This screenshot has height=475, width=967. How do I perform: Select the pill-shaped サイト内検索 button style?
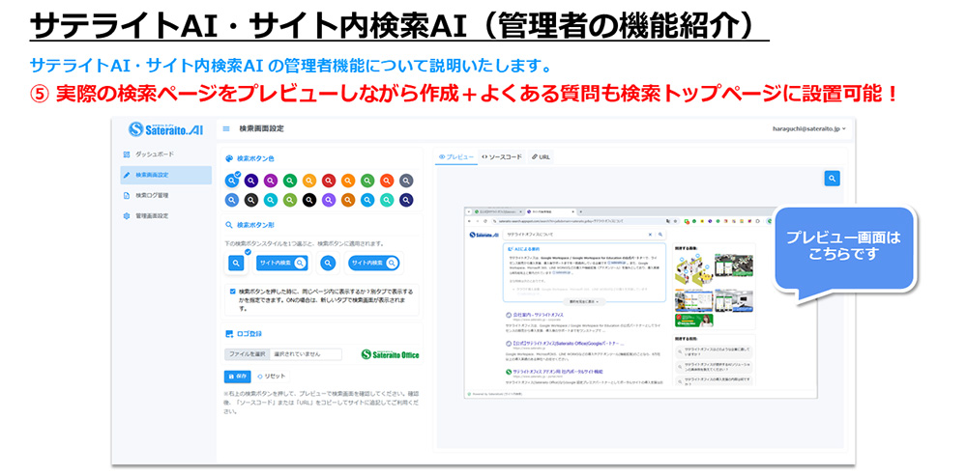373,263
